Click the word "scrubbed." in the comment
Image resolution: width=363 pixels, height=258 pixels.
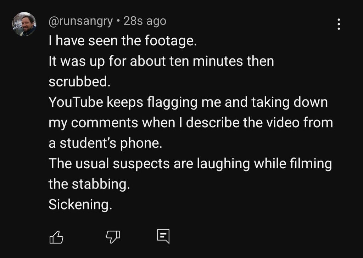point(79,82)
